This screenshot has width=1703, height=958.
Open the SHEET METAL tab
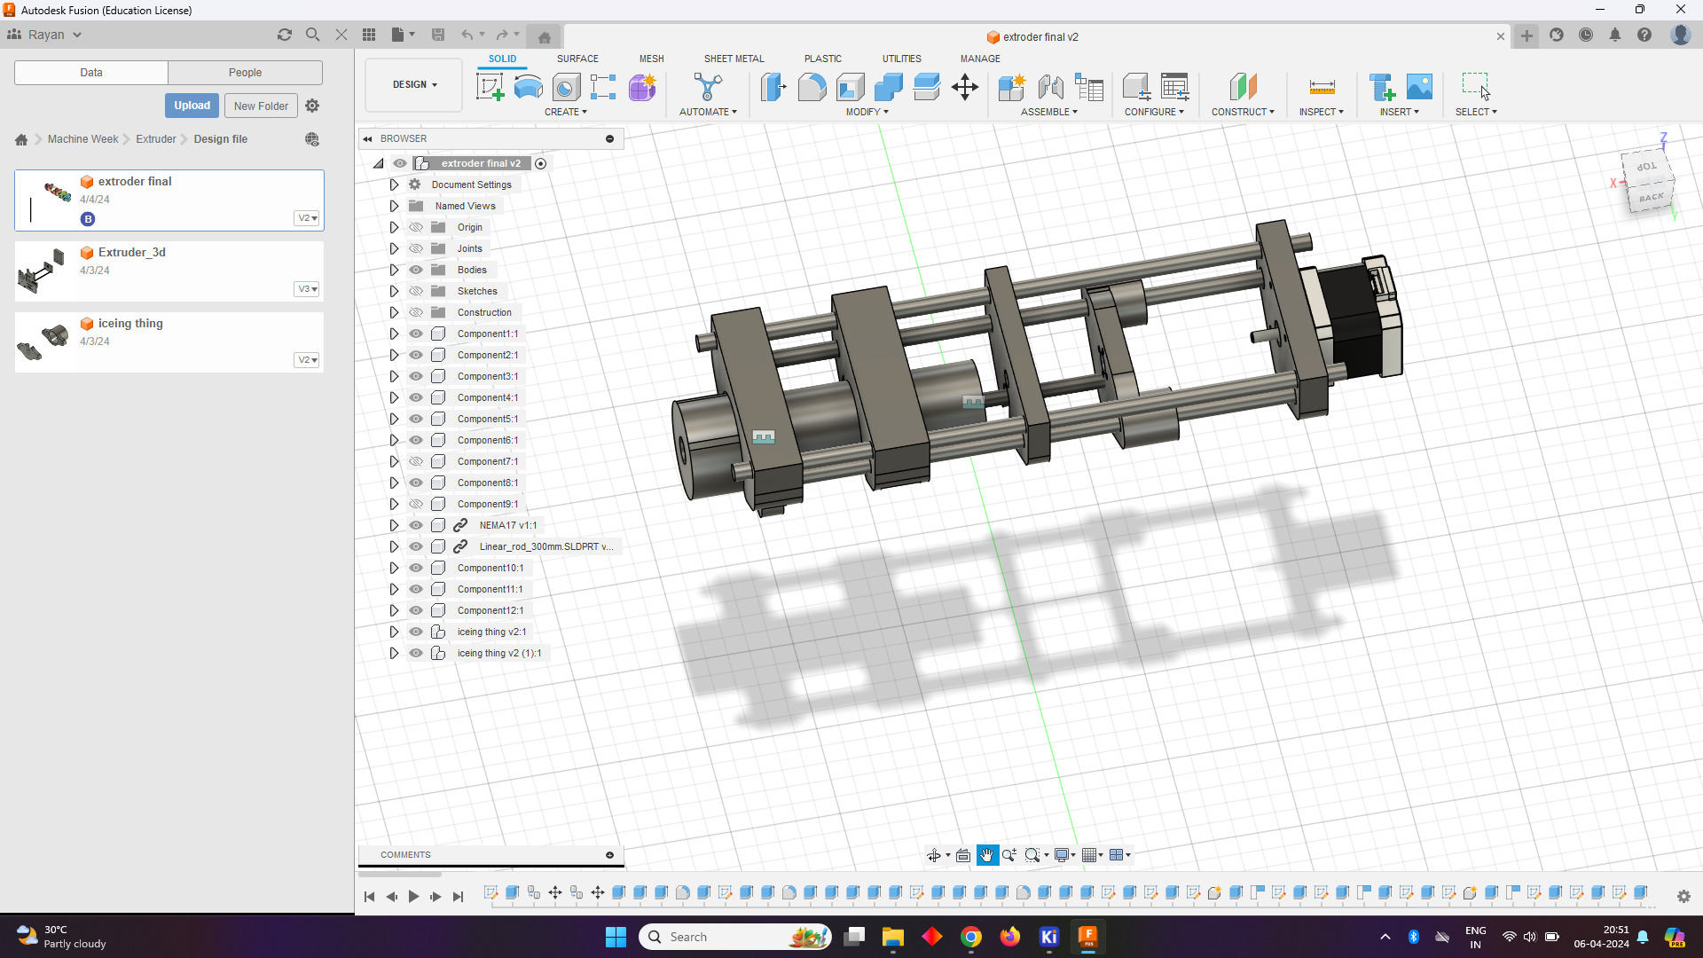[x=734, y=59]
